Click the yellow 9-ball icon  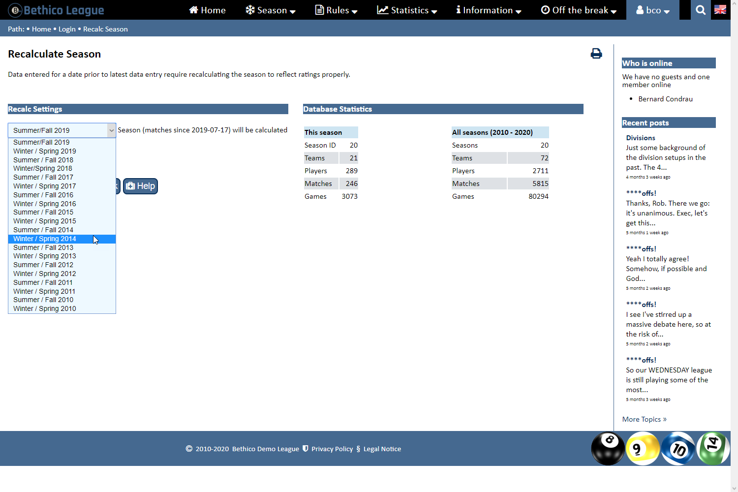pyautogui.click(x=642, y=448)
